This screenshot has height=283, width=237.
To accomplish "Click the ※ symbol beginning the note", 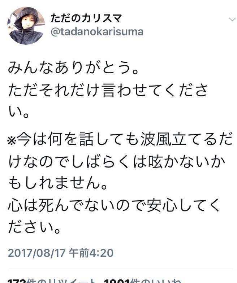I will 12,140.
